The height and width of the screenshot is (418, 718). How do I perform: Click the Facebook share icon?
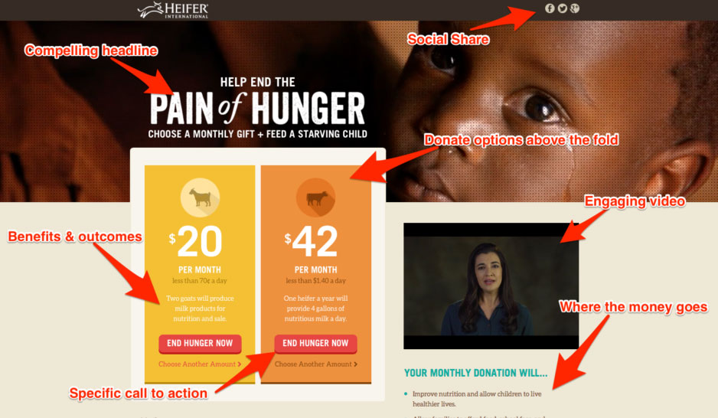click(550, 8)
